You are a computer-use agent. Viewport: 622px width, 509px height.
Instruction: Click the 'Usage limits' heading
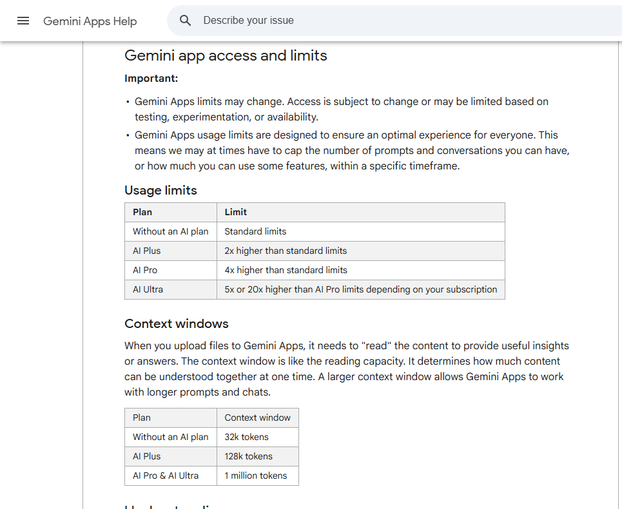(x=160, y=190)
